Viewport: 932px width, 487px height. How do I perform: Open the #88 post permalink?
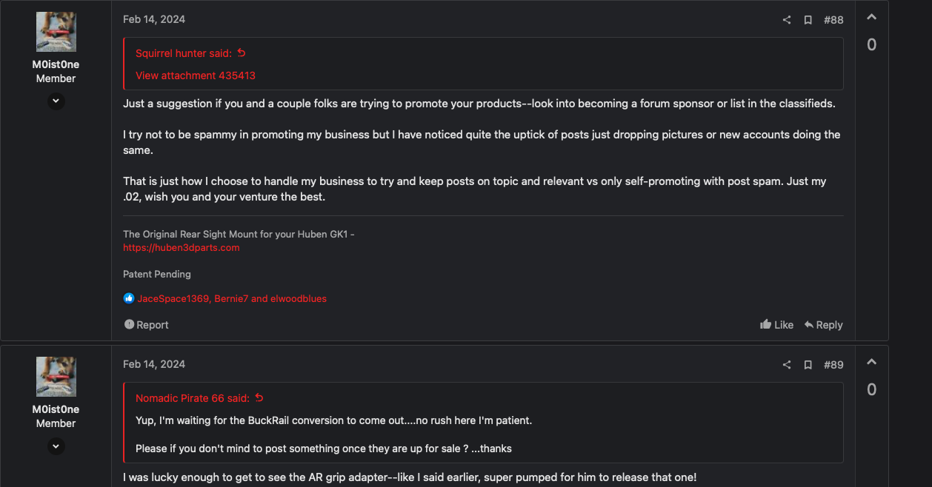click(833, 20)
